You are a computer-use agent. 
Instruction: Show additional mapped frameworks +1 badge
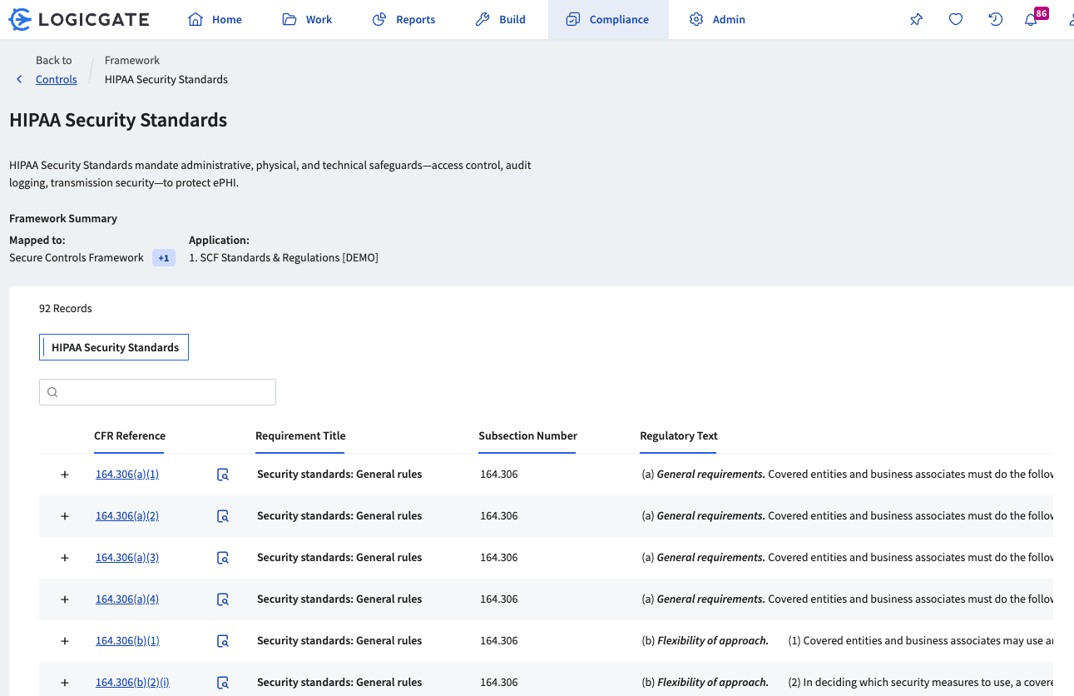[x=164, y=258]
